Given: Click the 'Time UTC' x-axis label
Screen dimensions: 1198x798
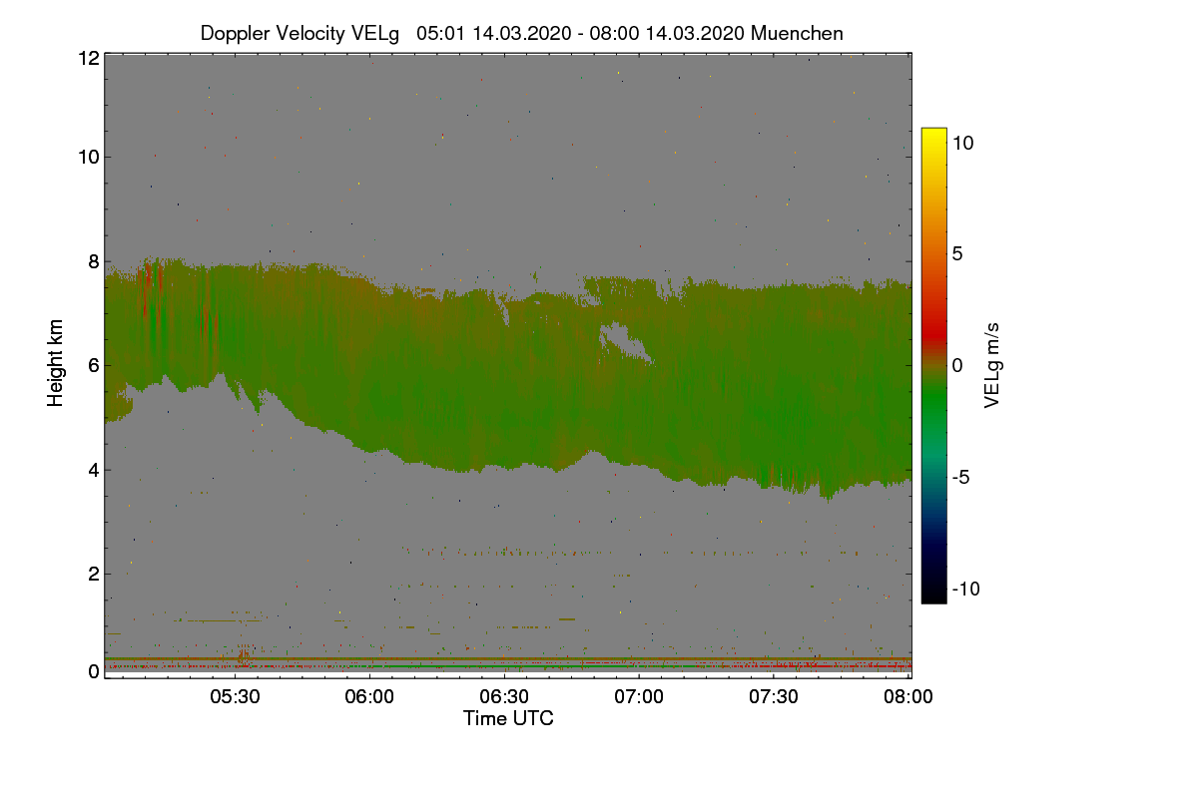Looking at the screenshot, I should (508, 718).
